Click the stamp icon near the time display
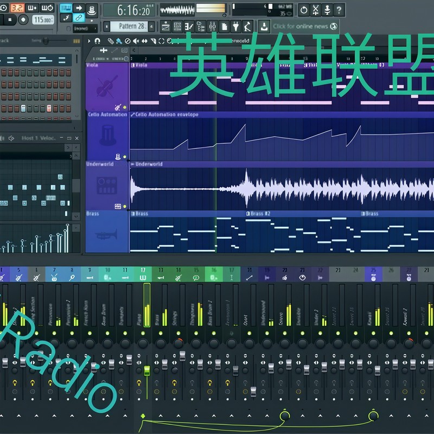 [x=92, y=10]
